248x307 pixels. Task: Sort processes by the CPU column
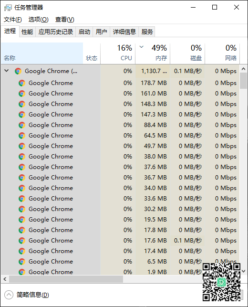118,53
